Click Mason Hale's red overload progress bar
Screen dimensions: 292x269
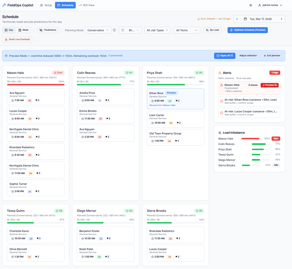(35, 85)
